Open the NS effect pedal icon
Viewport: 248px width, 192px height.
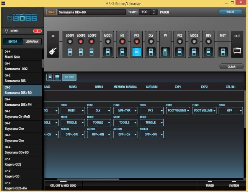pyautogui.click(x=122, y=52)
